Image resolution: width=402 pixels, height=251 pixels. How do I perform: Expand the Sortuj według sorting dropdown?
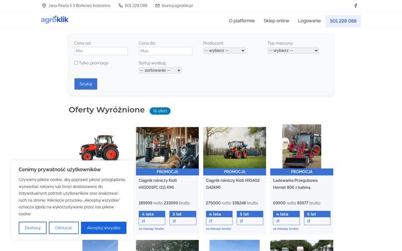pyautogui.click(x=160, y=70)
